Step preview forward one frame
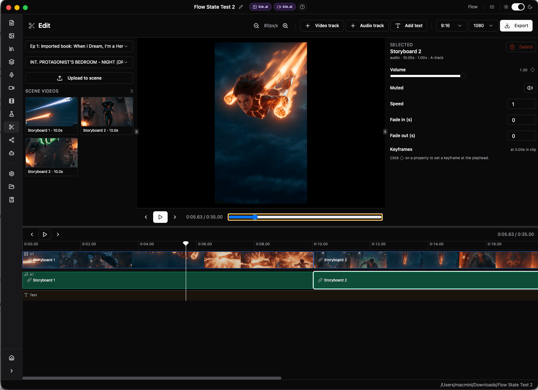The image size is (538, 390). pos(175,217)
